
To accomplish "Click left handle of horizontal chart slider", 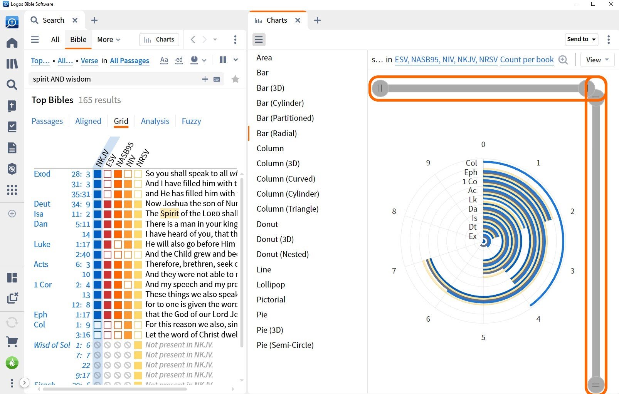I will [380, 88].
